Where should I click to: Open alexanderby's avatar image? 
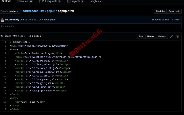coord(2,20)
